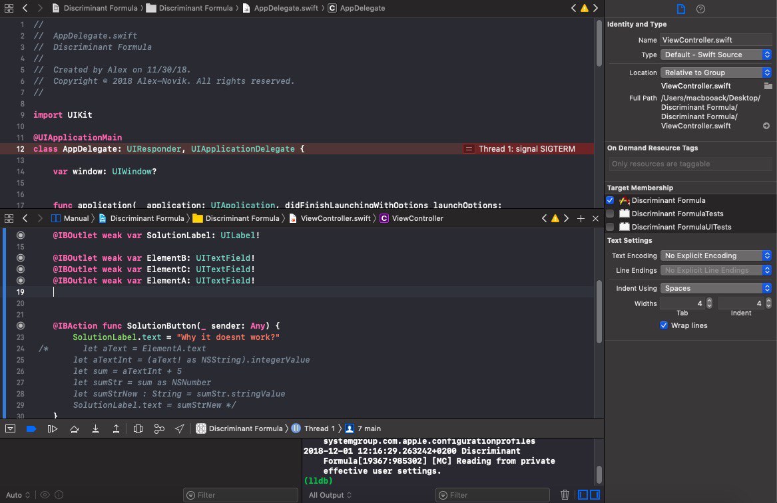Continue program execution
Viewport: 777px width, 503px height.
tap(52, 428)
